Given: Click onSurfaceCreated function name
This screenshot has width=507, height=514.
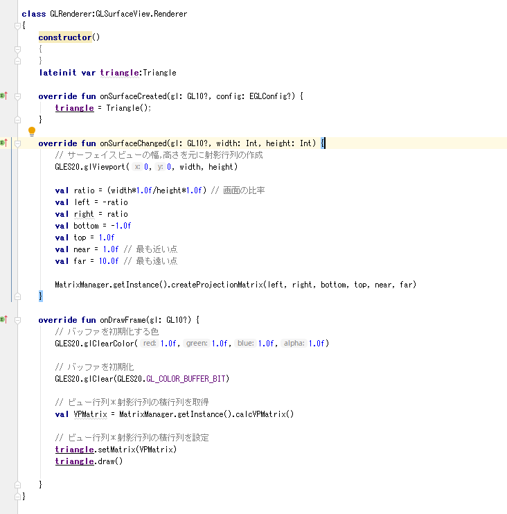Looking at the screenshot, I should point(133,96).
